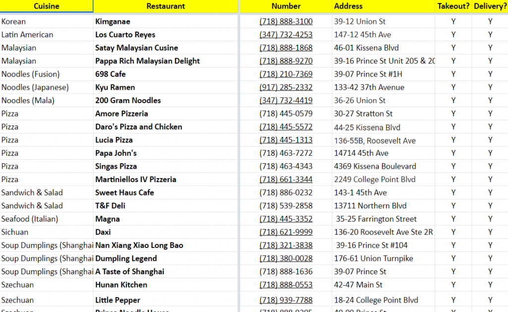Click the 200 Gram Noodles cell

(166, 100)
